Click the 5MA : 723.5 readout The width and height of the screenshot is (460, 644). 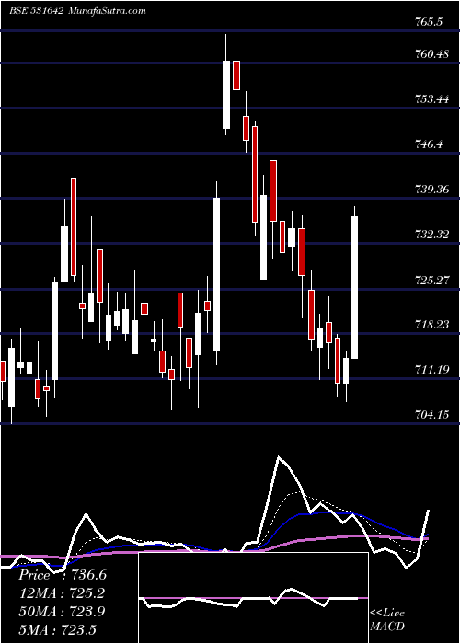[57, 628]
